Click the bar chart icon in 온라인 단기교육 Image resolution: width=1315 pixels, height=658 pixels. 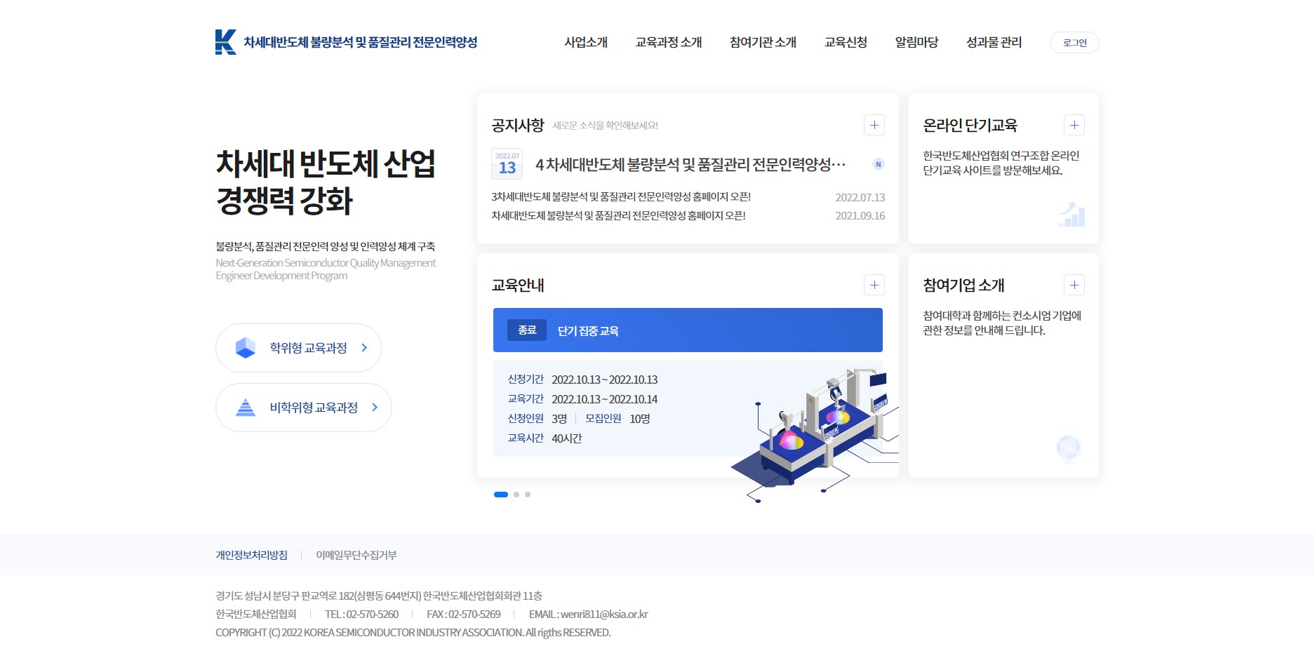click(x=1071, y=214)
